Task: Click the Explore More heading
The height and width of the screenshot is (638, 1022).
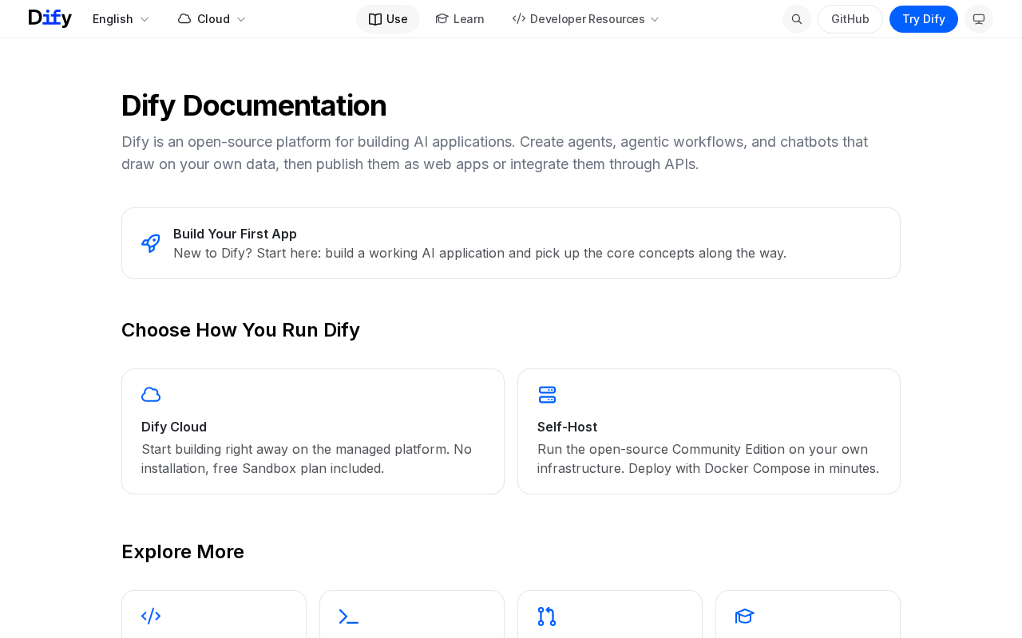Action: coord(183,552)
